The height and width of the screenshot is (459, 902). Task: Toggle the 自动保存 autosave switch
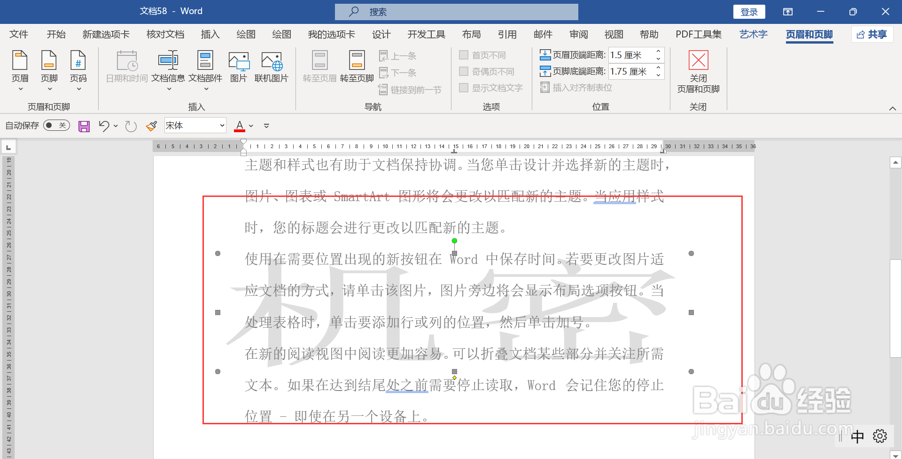pos(56,126)
